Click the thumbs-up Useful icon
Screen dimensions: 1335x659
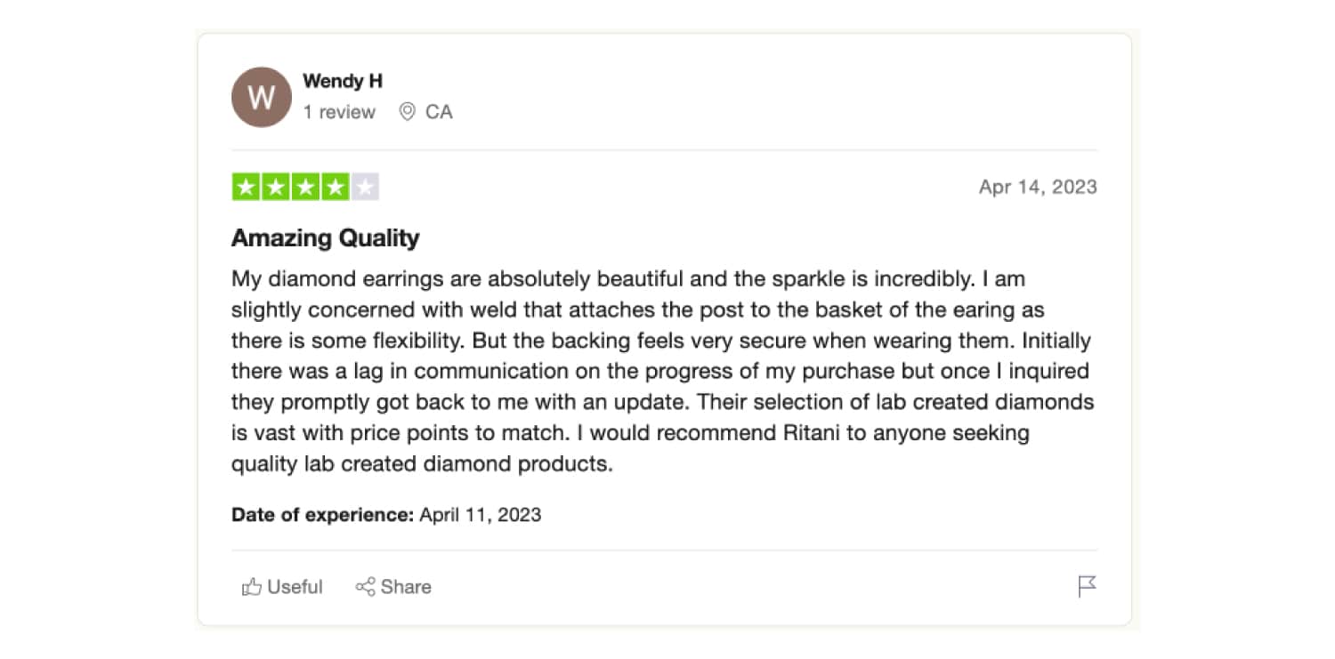253,586
